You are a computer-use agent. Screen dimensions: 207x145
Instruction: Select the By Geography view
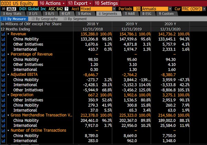45,19
